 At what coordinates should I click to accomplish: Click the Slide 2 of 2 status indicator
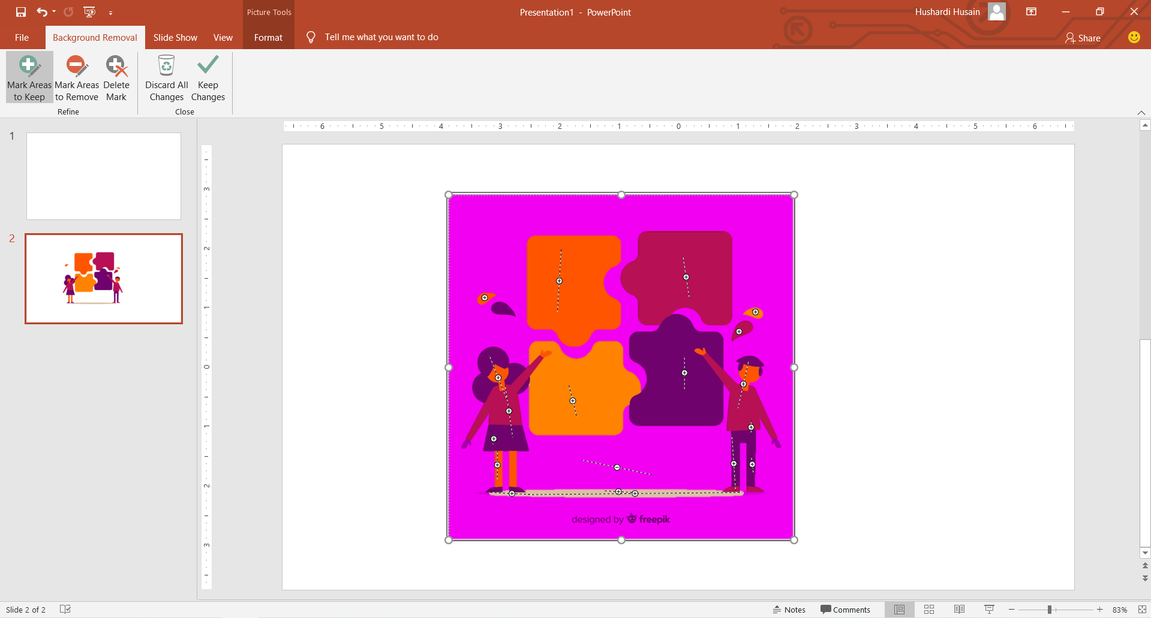tap(26, 610)
